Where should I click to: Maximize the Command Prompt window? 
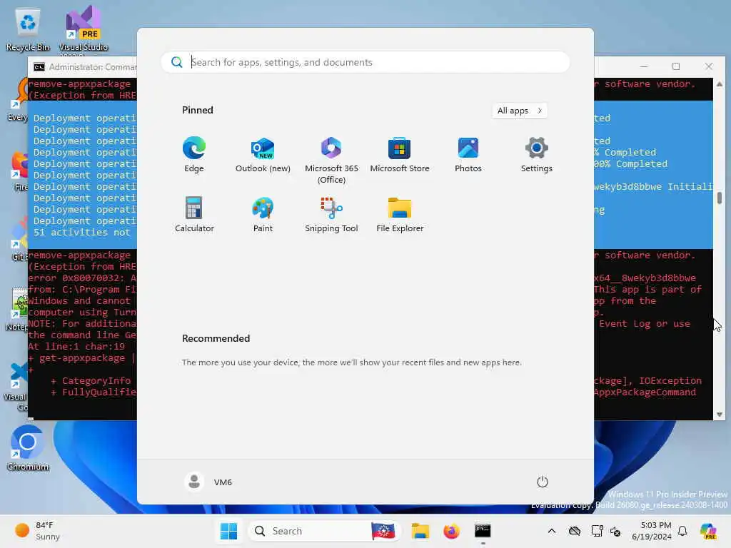coord(676,66)
